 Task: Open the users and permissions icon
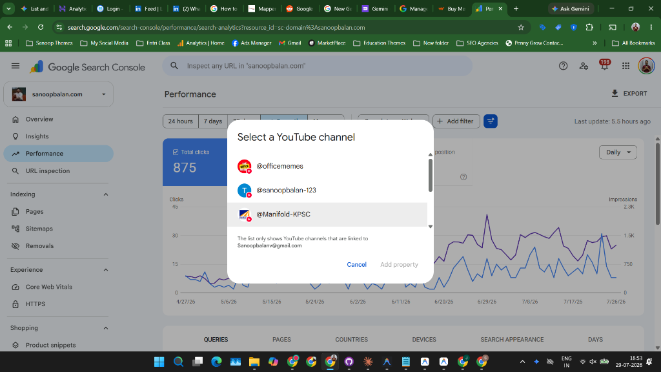[x=584, y=66]
